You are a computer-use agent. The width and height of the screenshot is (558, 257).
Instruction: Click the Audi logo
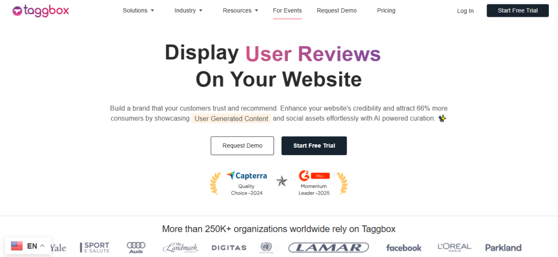(136, 247)
